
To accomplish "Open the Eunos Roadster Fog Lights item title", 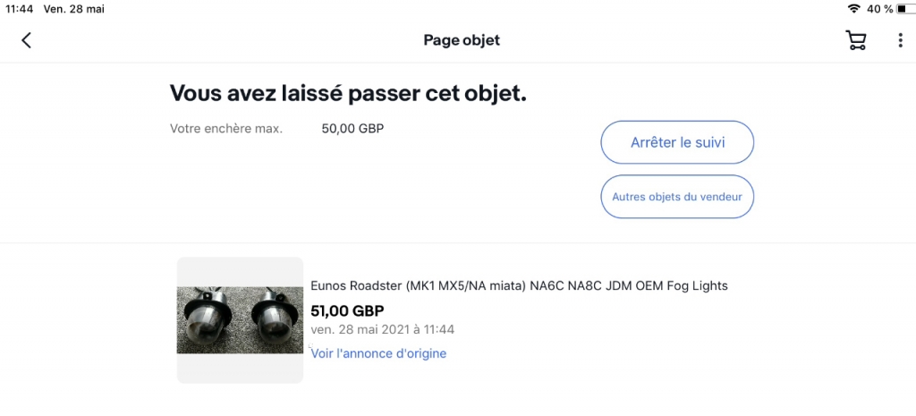I will (520, 285).
